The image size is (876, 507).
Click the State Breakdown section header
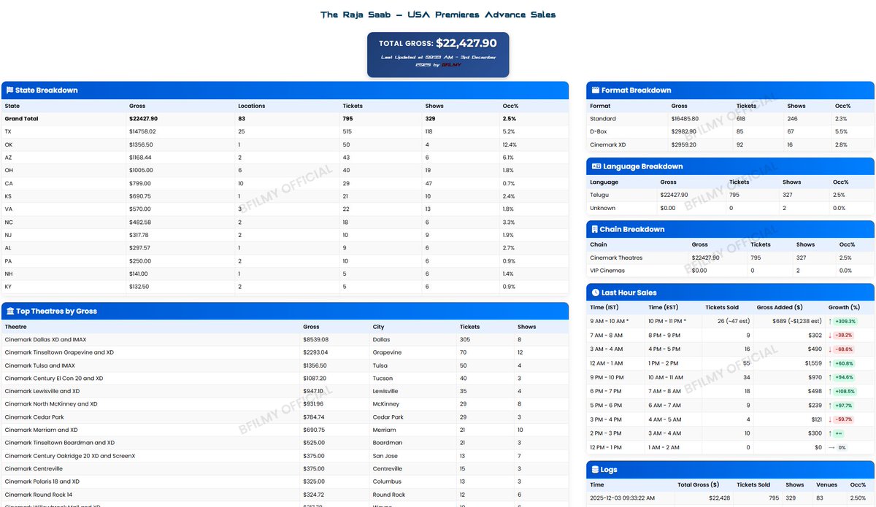(285, 90)
